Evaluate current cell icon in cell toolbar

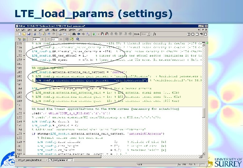click(x=20, y=39)
